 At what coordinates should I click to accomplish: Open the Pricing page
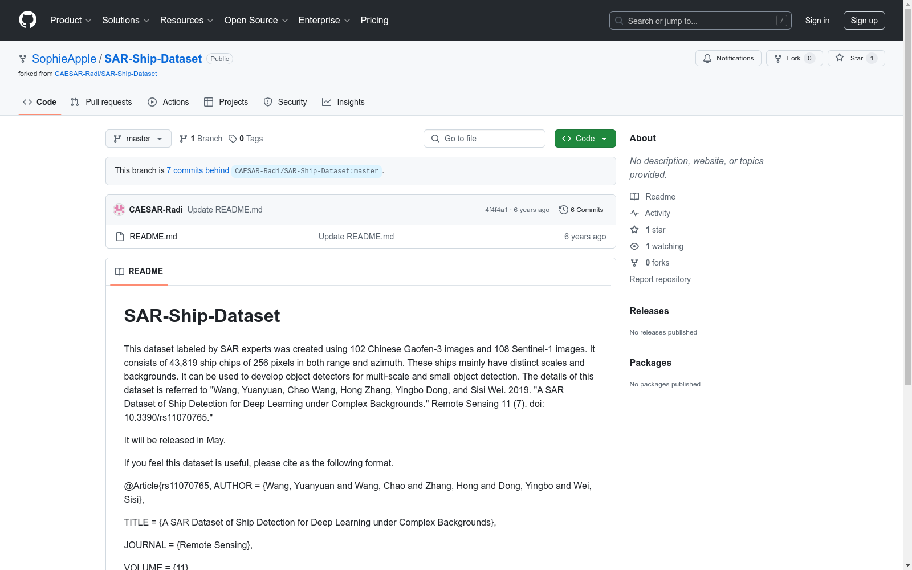tap(374, 21)
